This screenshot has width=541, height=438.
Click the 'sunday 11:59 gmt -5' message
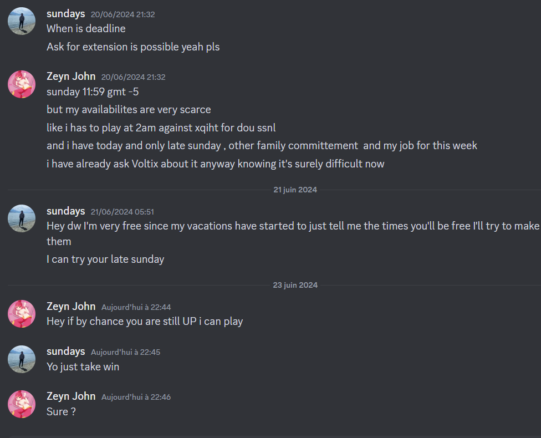tap(93, 92)
